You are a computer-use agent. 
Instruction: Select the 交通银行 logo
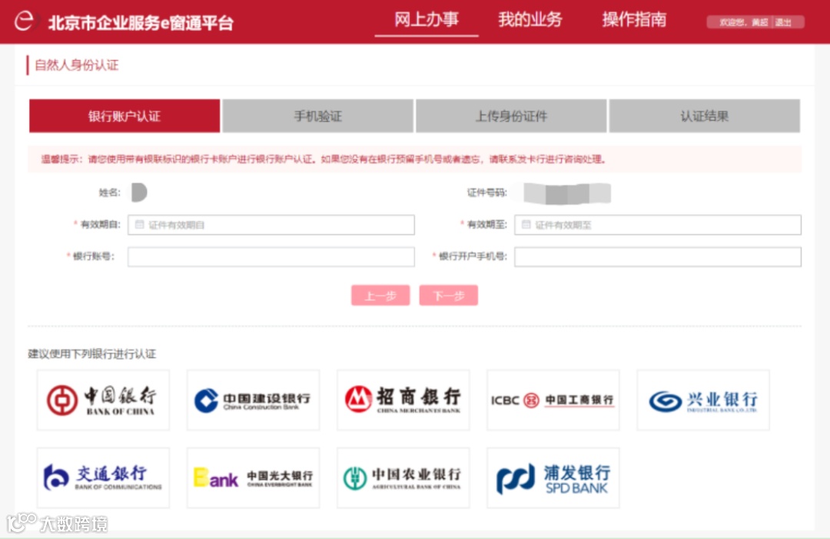click(x=103, y=478)
